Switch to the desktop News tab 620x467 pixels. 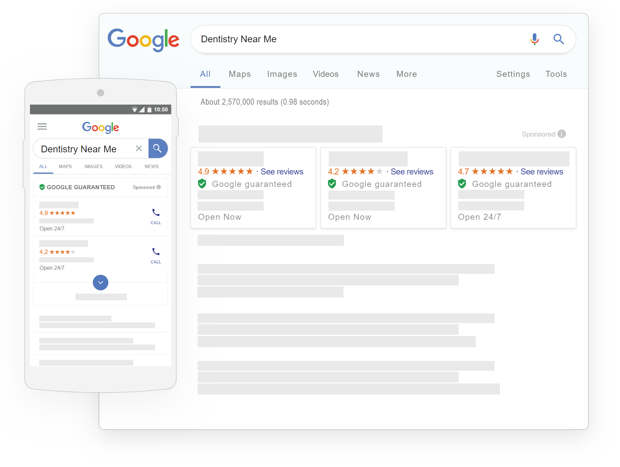(x=368, y=74)
